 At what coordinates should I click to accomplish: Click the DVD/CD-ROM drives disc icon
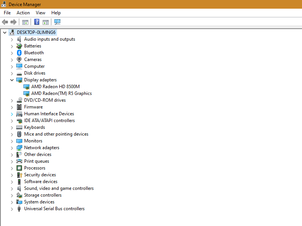click(19, 100)
